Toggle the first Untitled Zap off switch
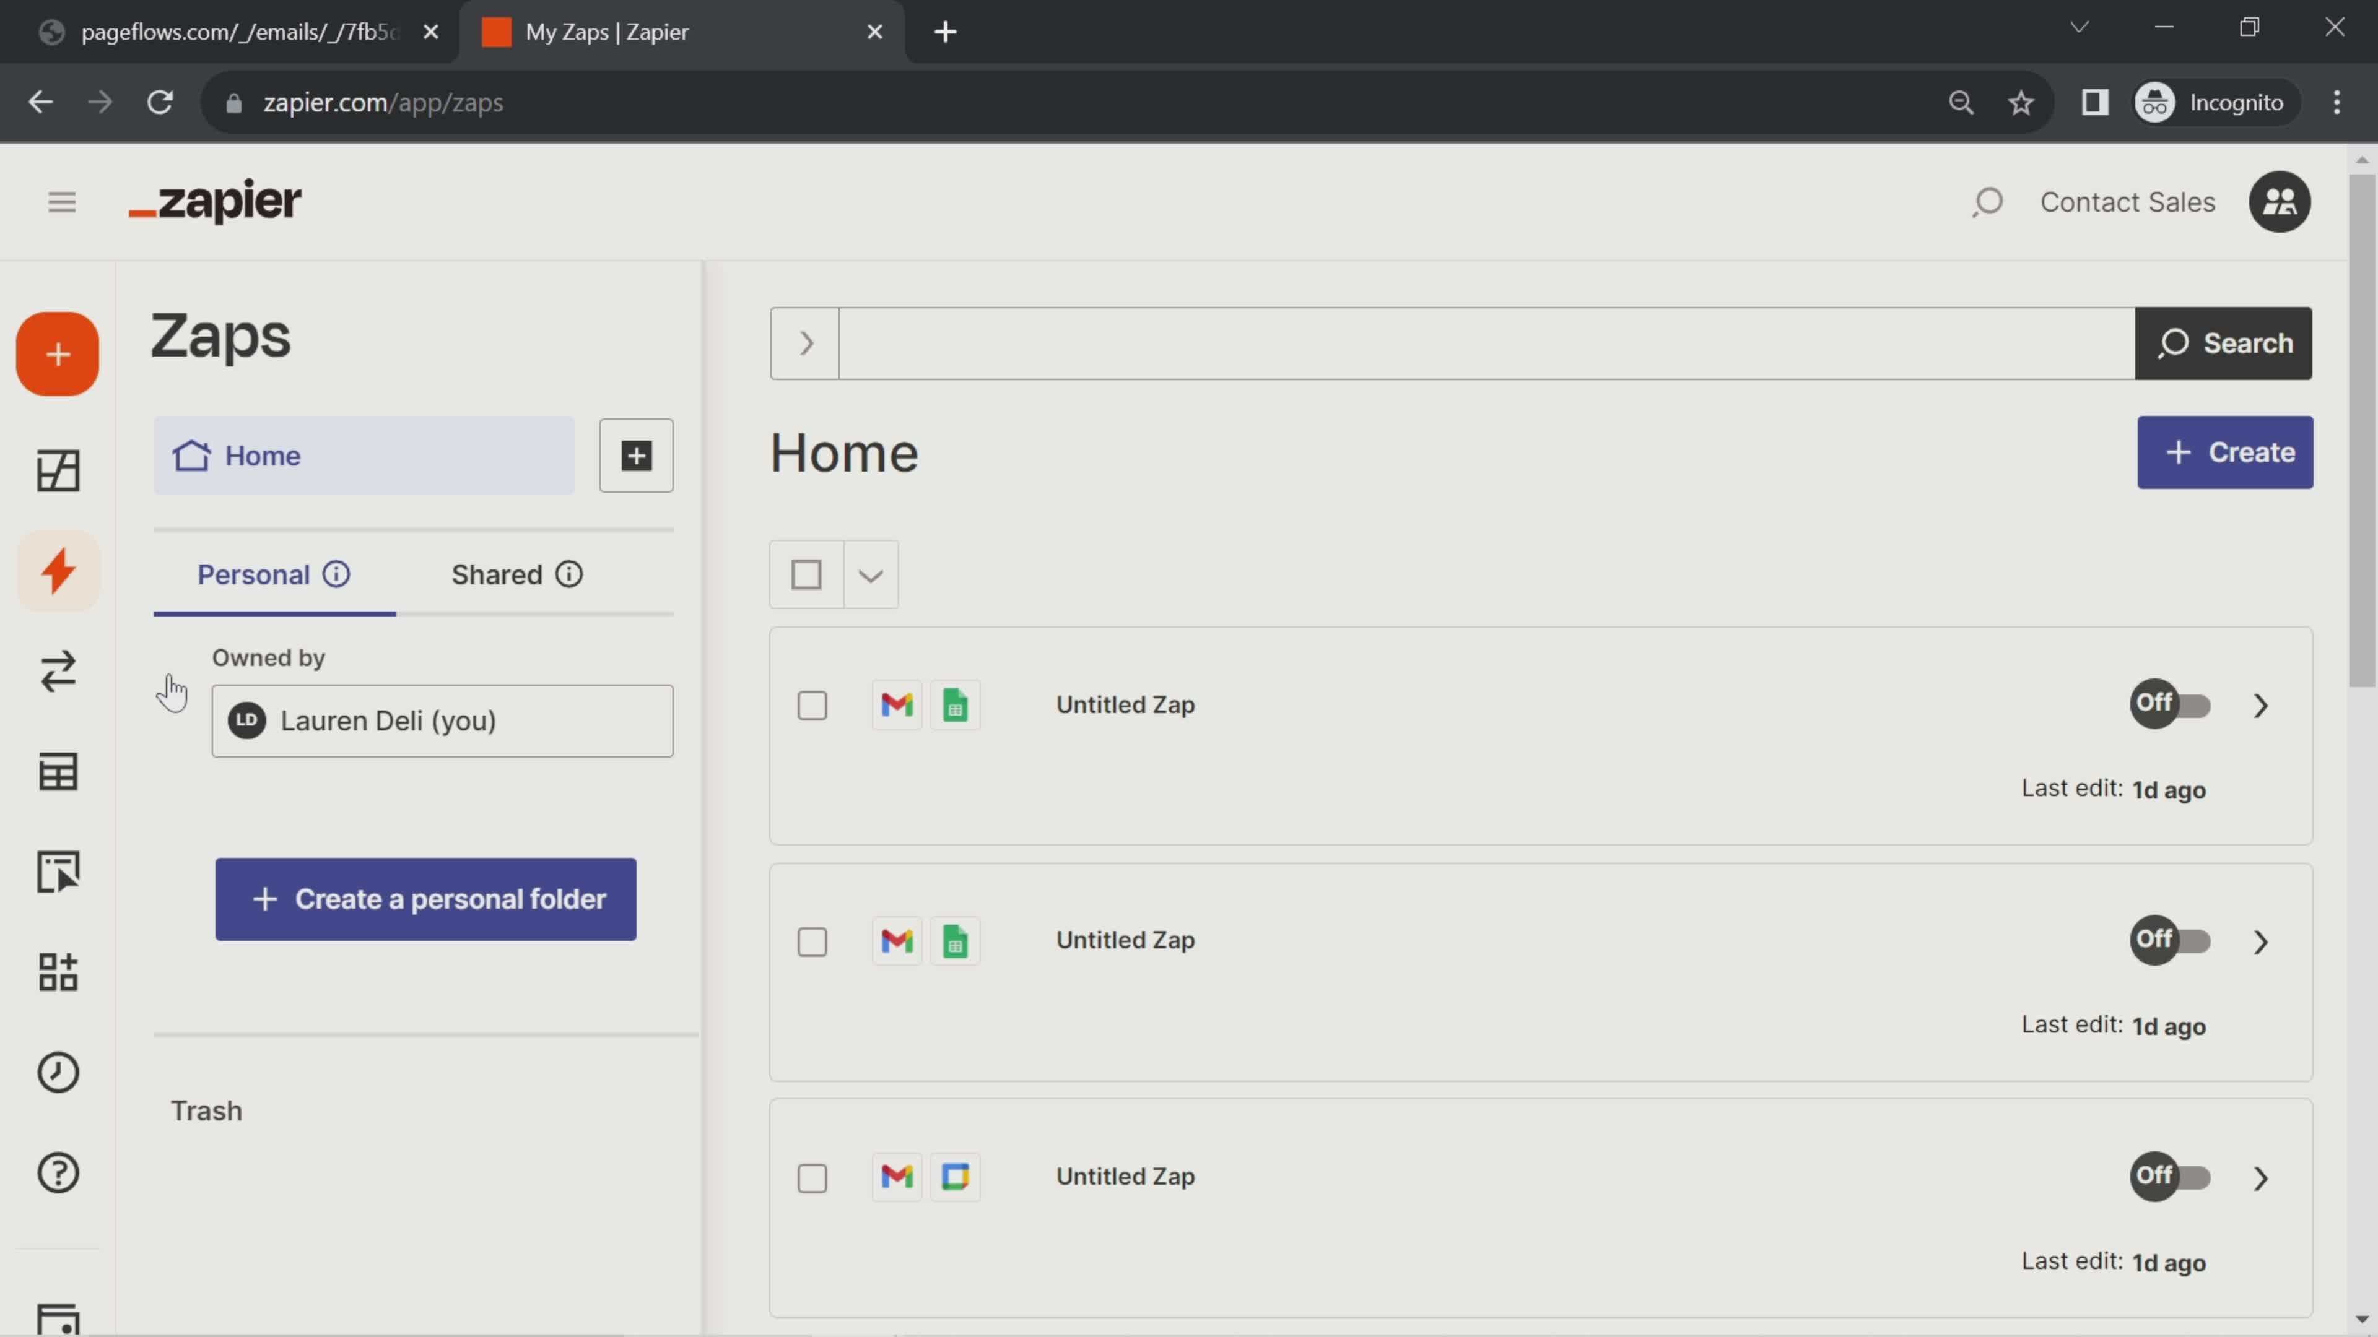This screenshot has height=1337, width=2378. (2169, 704)
